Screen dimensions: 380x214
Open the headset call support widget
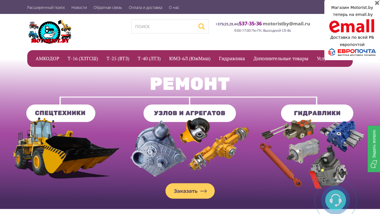pos(335,200)
